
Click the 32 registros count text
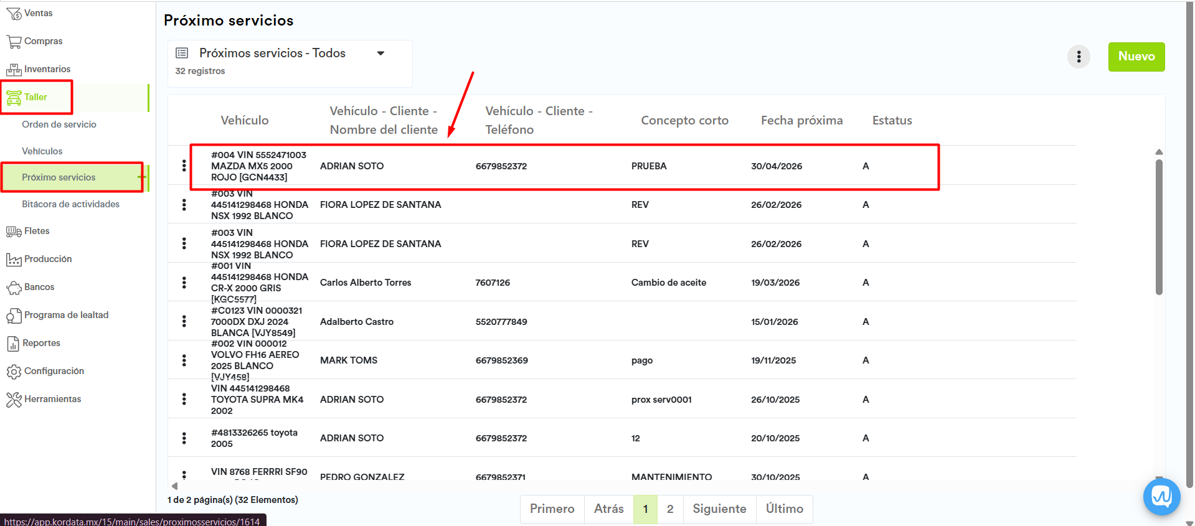pos(200,71)
